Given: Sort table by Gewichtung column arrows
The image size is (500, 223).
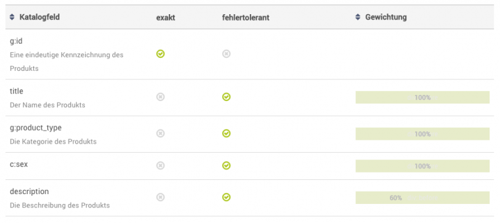Looking at the screenshot, I should [x=358, y=17].
